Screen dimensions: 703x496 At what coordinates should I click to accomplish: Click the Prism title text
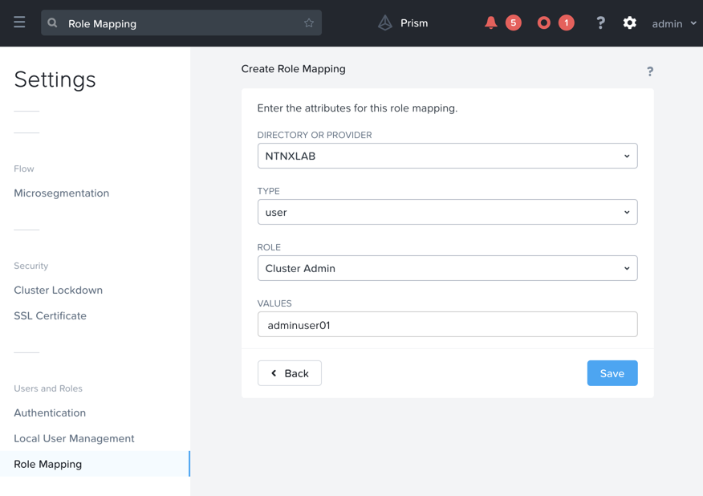point(414,23)
